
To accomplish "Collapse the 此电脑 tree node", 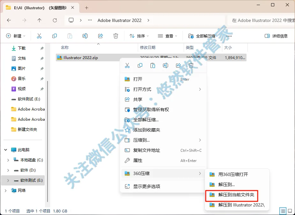I will pyautogui.click(x=6, y=150).
